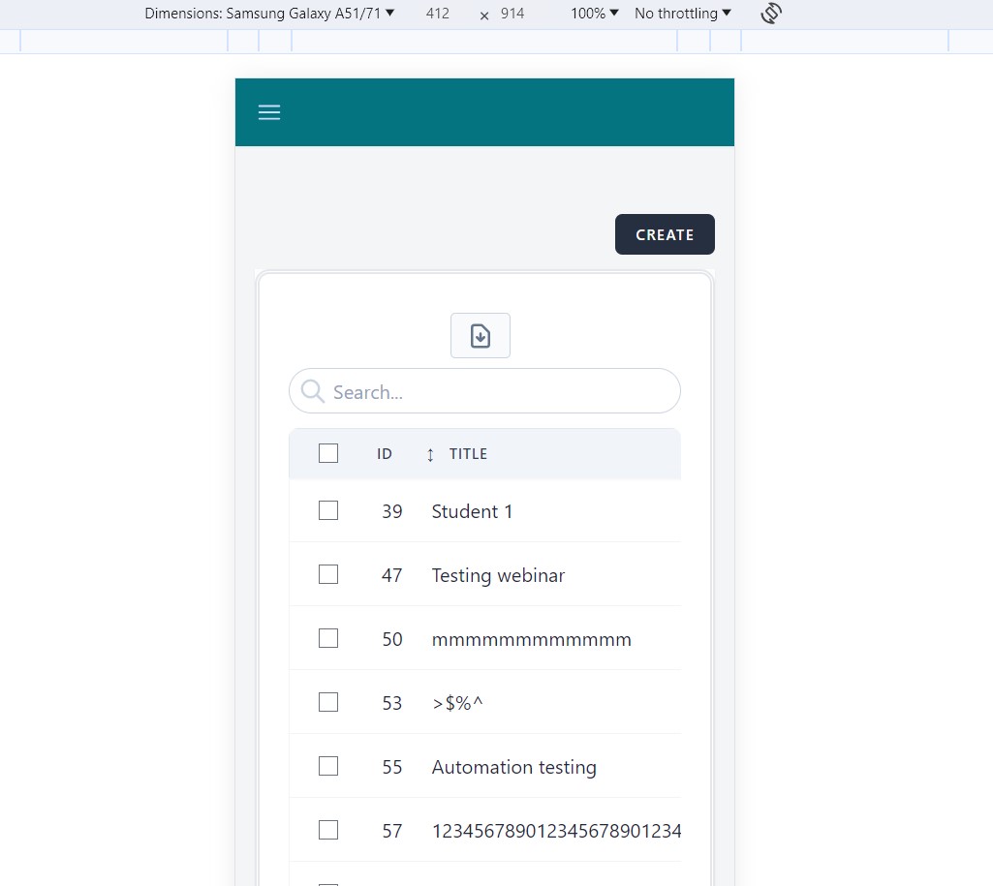Select the checkbox for row ID 53
The width and height of the screenshot is (993, 886).
pos(328,702)
